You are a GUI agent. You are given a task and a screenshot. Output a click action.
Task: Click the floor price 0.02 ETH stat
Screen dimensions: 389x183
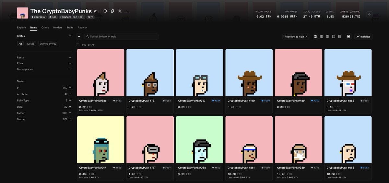[x=264, y=14]
